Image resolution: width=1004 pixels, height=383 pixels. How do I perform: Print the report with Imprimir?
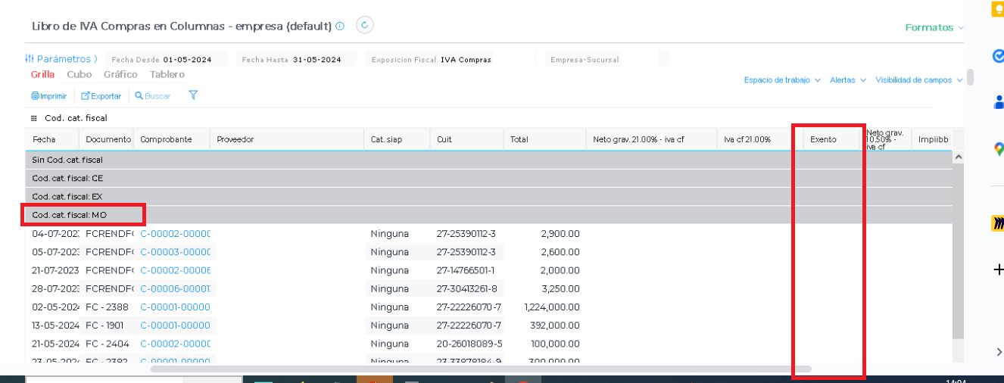point(48,96)
